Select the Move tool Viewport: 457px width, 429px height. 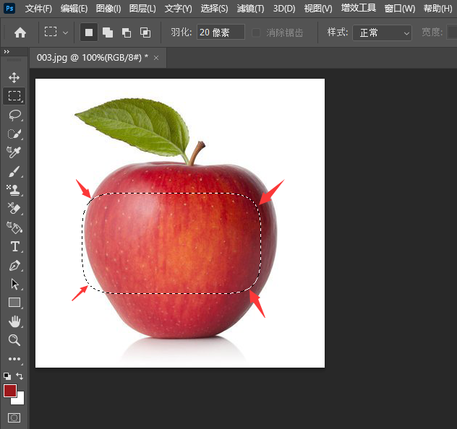[14, 78]
